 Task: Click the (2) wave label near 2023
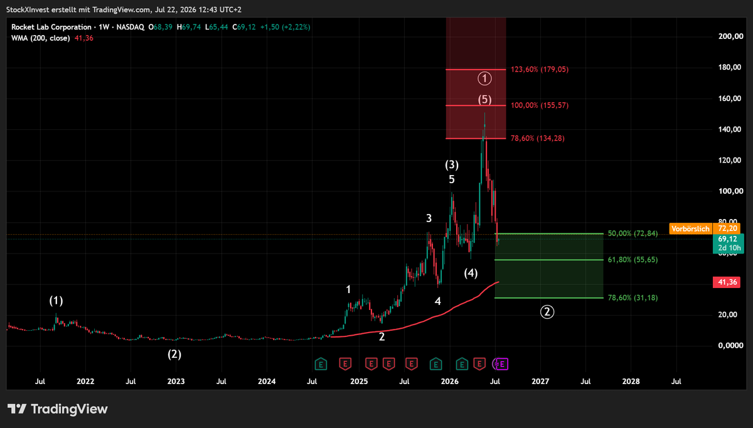pyautogui.click(x=174, y=354)
